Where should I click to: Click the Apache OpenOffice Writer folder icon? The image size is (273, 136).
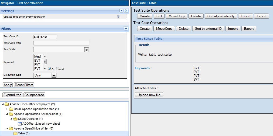coord(11,129)
